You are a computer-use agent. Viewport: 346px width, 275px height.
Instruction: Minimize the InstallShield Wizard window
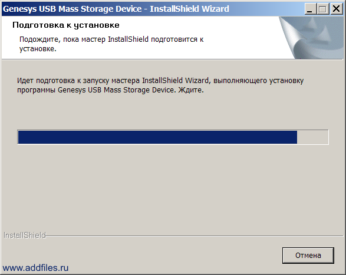pyautogui.click(x=310, y=9)
